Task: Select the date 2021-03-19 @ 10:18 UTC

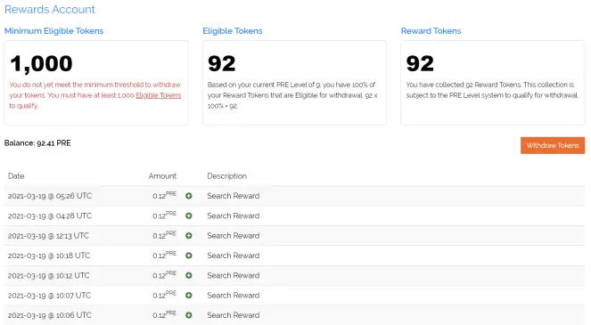Action: point(49,256)
